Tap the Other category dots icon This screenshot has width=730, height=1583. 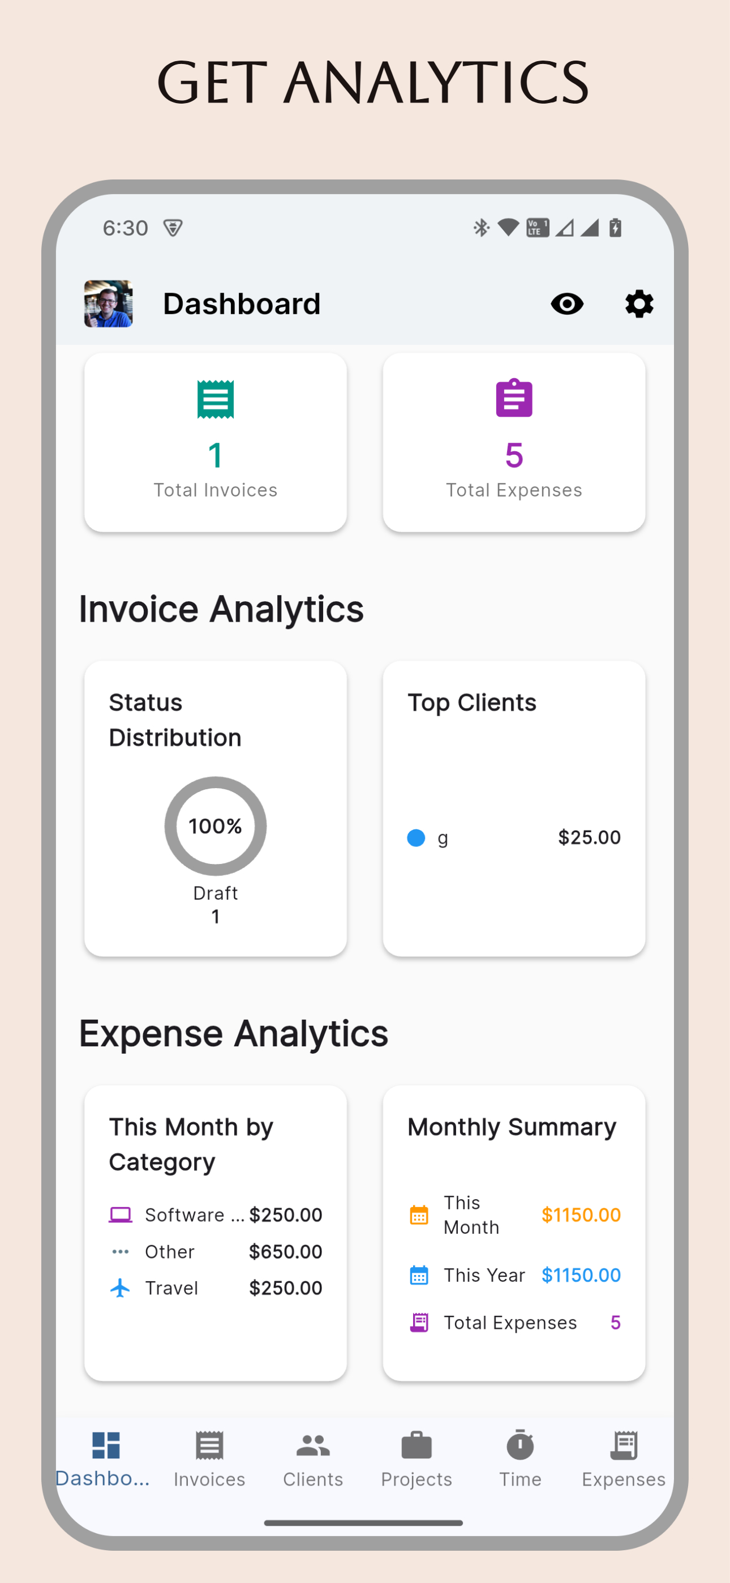pyautogui.click(x=121, y=1252)
